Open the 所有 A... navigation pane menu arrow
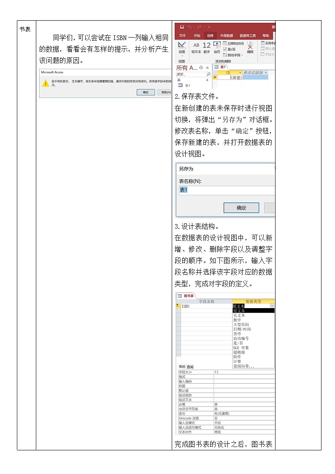Viewport: 335px width, 474px height. [x=201, y=68]
